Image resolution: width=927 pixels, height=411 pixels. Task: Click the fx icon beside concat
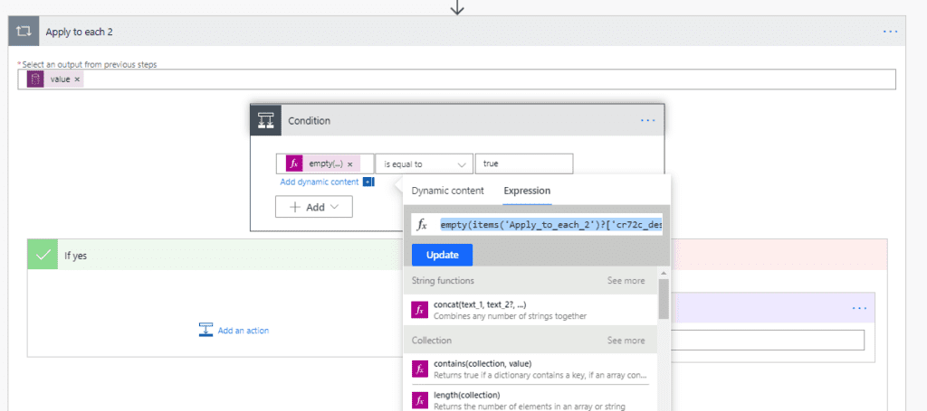tap(419, 310)
